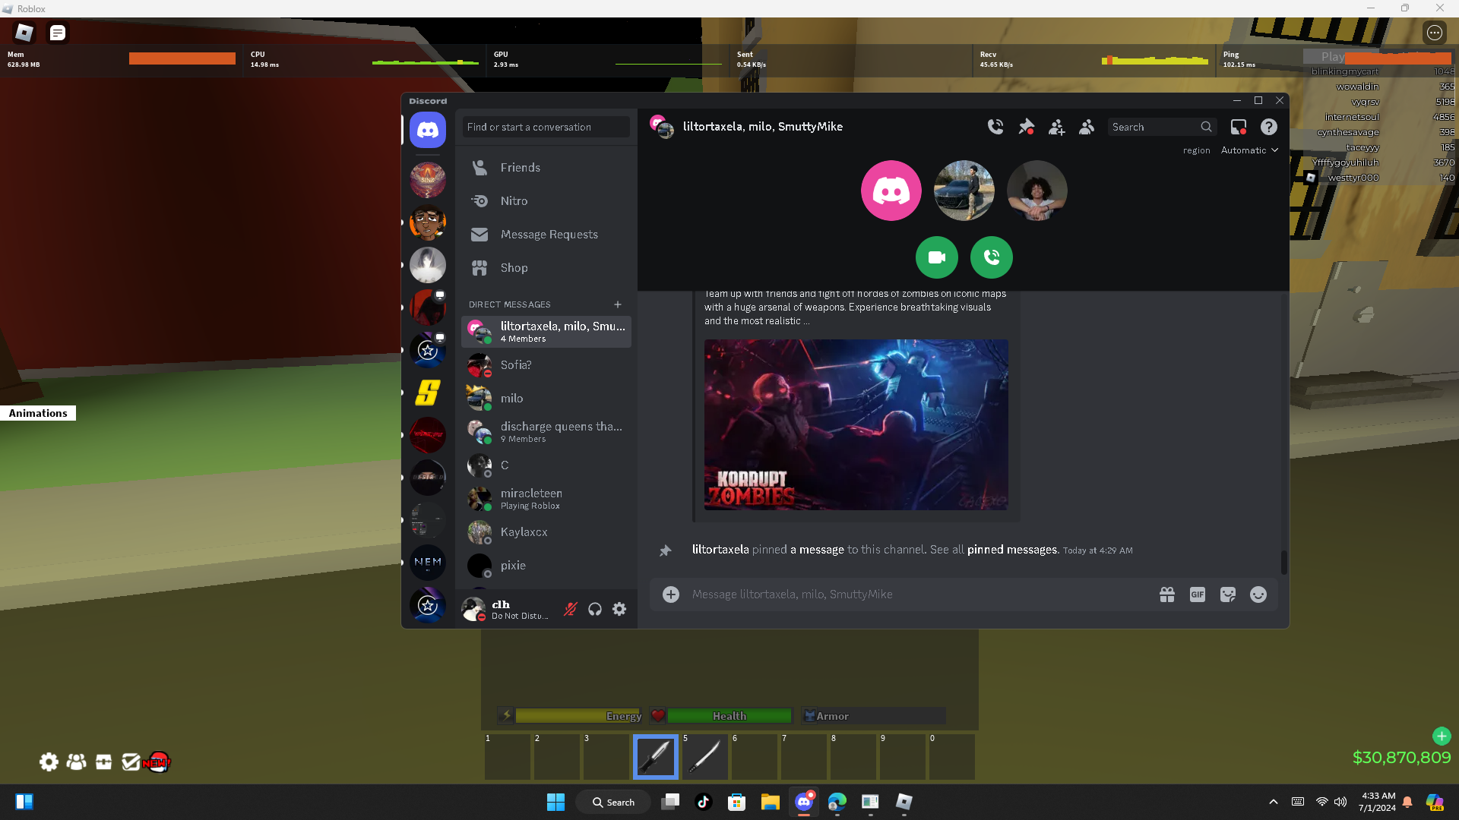This screenshot has height=820, width=1459.
Task: Open the Discord Shop
Action: tap(546, 268)
